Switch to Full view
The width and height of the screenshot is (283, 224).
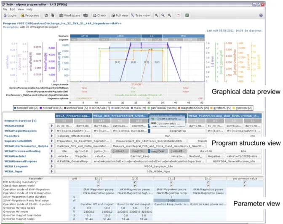tap(120, 15)
